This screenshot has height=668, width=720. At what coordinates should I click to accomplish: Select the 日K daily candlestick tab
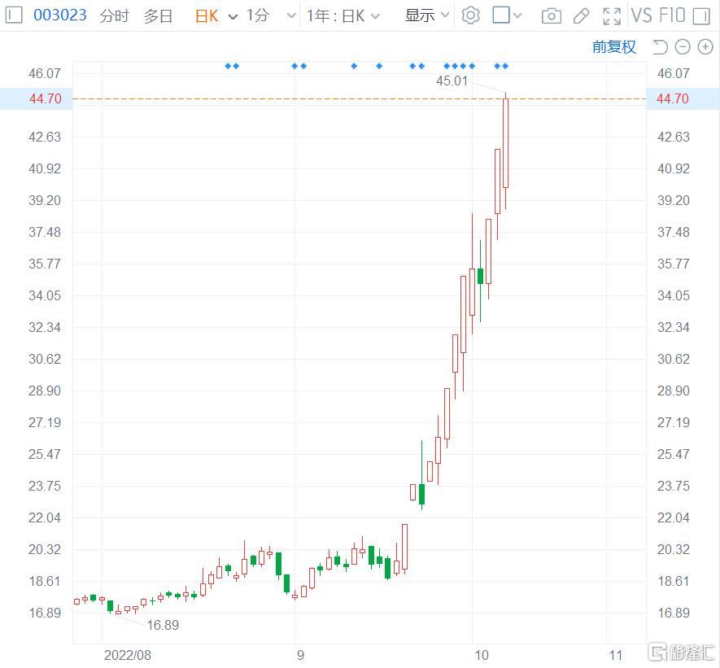coord(207,16)
